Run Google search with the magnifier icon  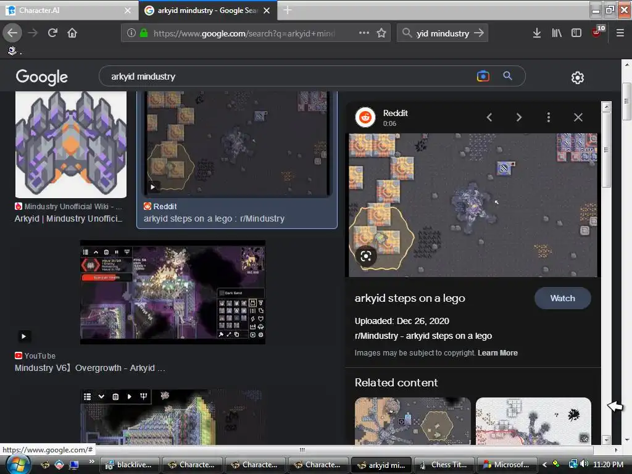tap(507, 76)
